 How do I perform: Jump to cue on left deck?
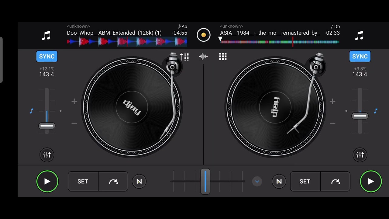[x=113, y=182]
